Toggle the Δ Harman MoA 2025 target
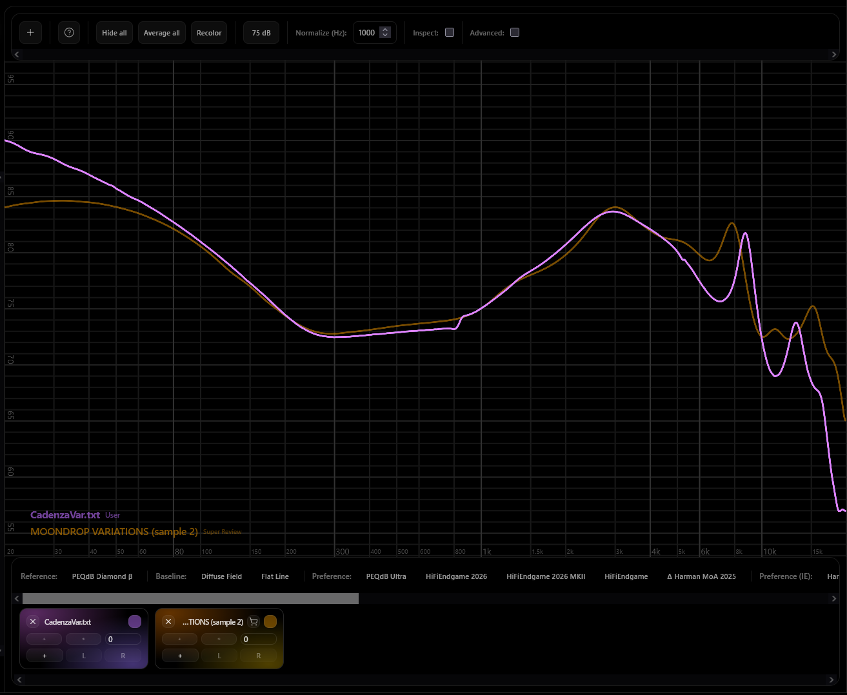 701,576
